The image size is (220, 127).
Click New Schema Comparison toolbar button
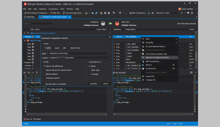37,13
